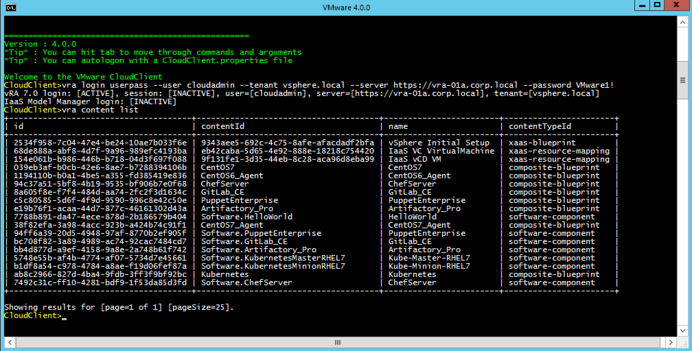
Task: Click the horizontal scrollbar right arrow
Action: coord(671,342)
